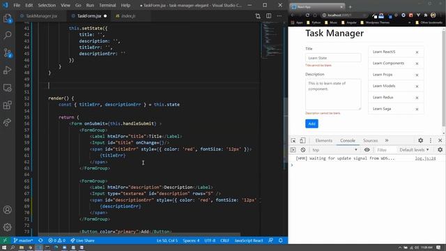Open the Selection menu
Screen dimensions: 446x251
[x=47, y=5]
